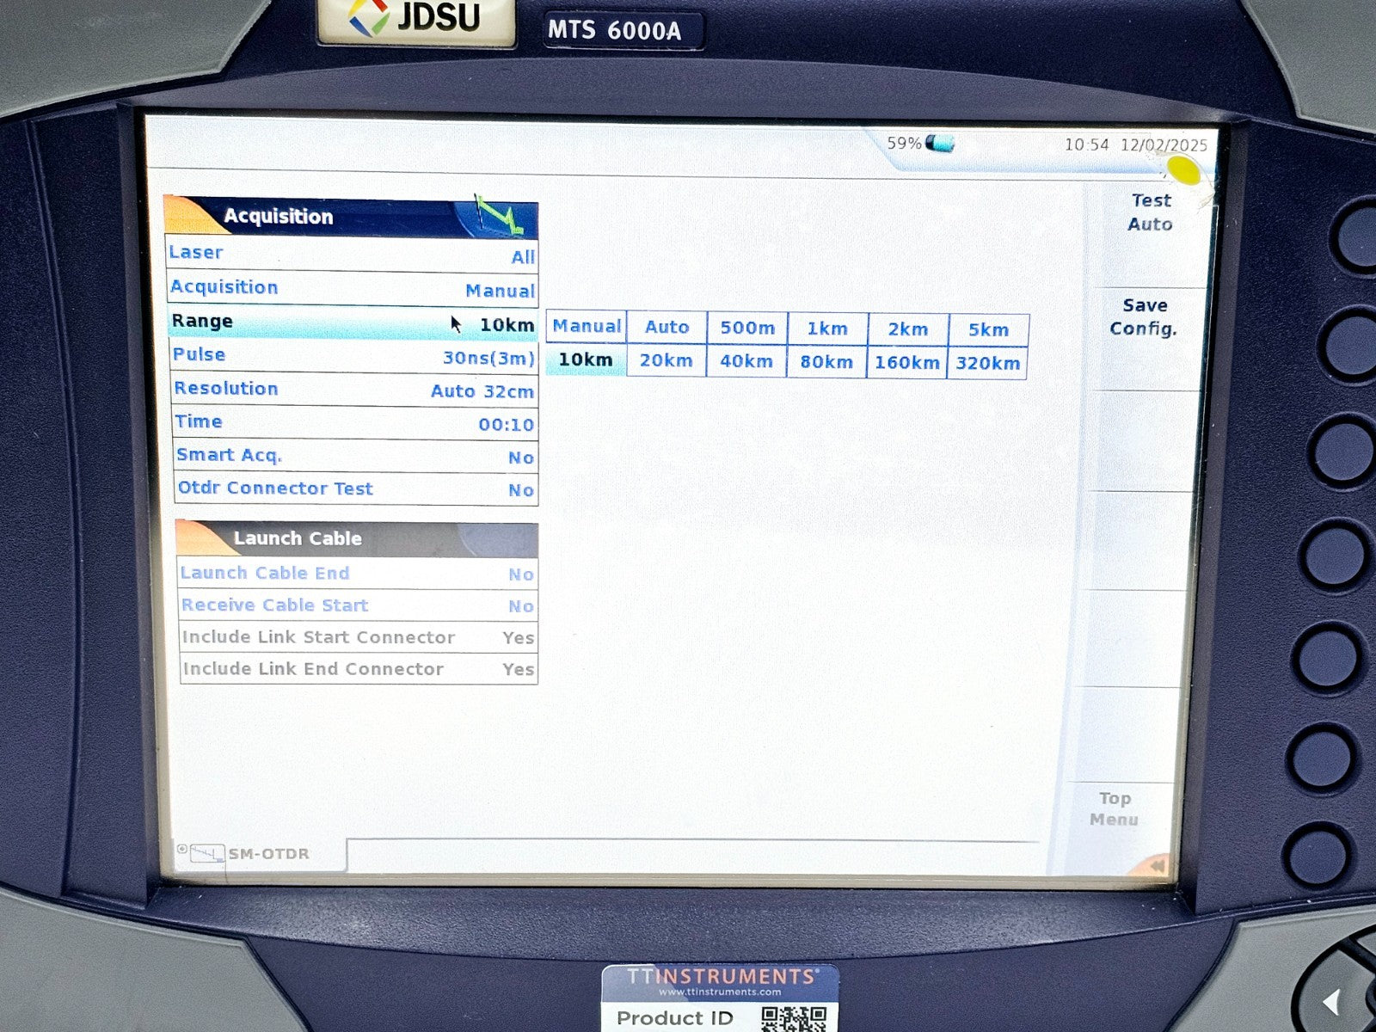Open the Laser selection row

353,254
